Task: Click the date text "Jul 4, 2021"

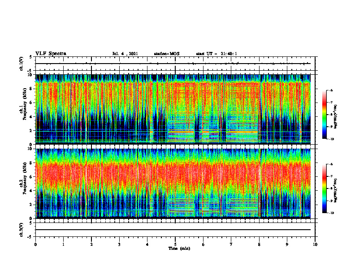Action: point(125,54)
